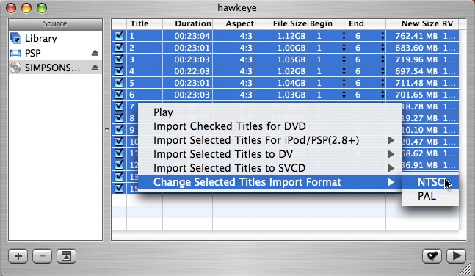Select the PSP device icon
The height and width of the screenshot is (276, 475).
click(x=15, y=53)
